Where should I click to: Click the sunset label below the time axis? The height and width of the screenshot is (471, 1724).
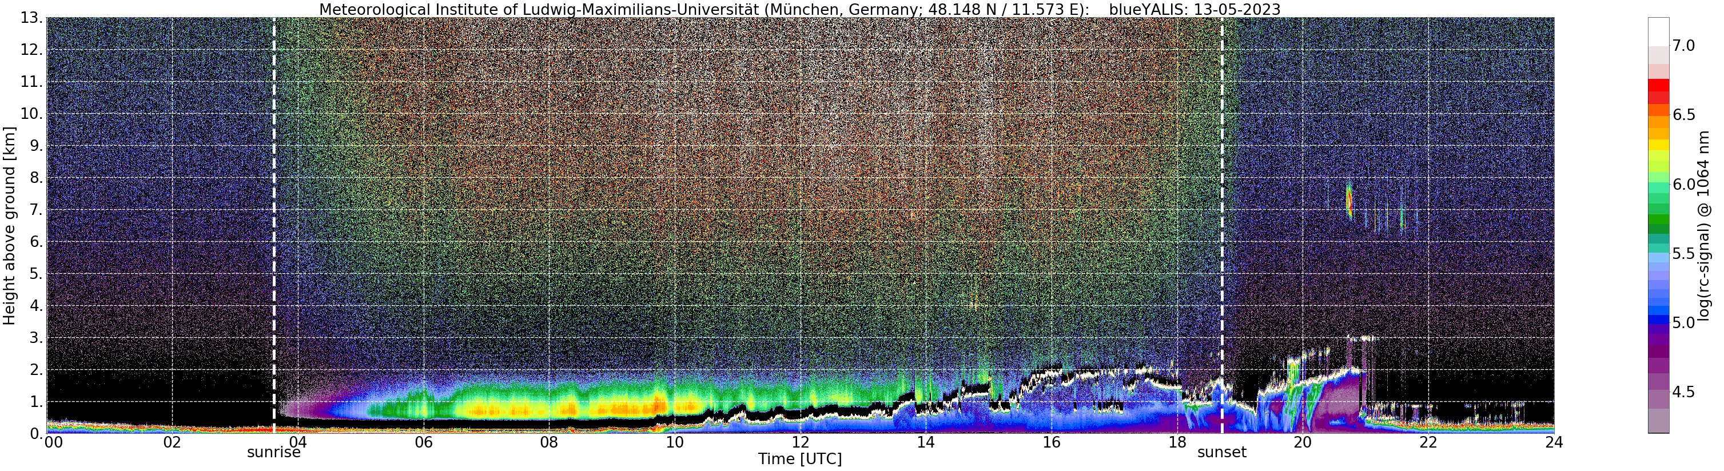1221,452
